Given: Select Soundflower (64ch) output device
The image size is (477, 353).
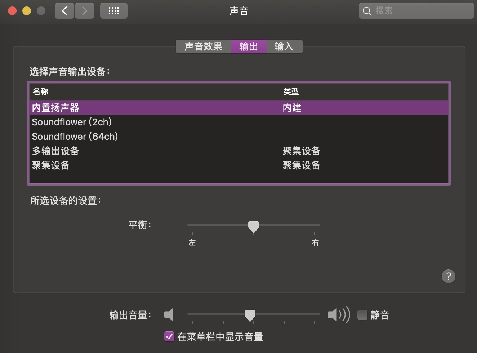Looking at the screenshot, I should click(75, 137).
